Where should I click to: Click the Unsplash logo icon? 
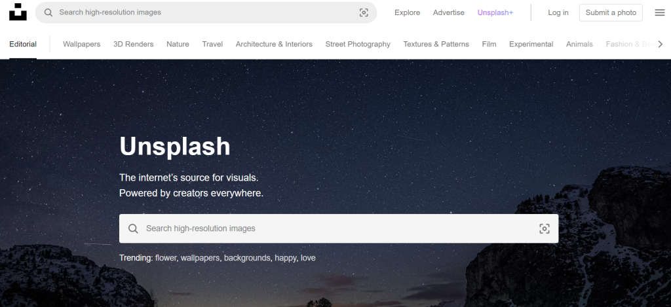(x=18, y=12)
